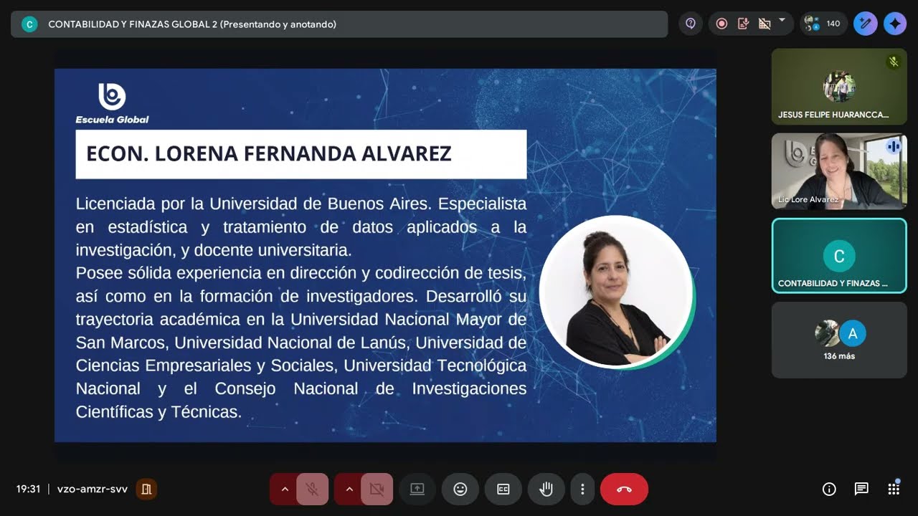Click the speaking indicator on Lore Alvarez tile
This screenshot has width=918, height=516.
(894, 147)
